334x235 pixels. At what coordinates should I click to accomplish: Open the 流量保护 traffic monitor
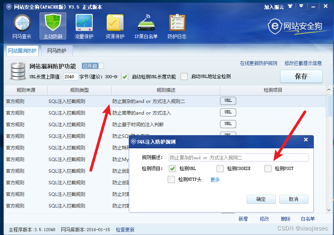pyautogui.click(x=84, y=27)
